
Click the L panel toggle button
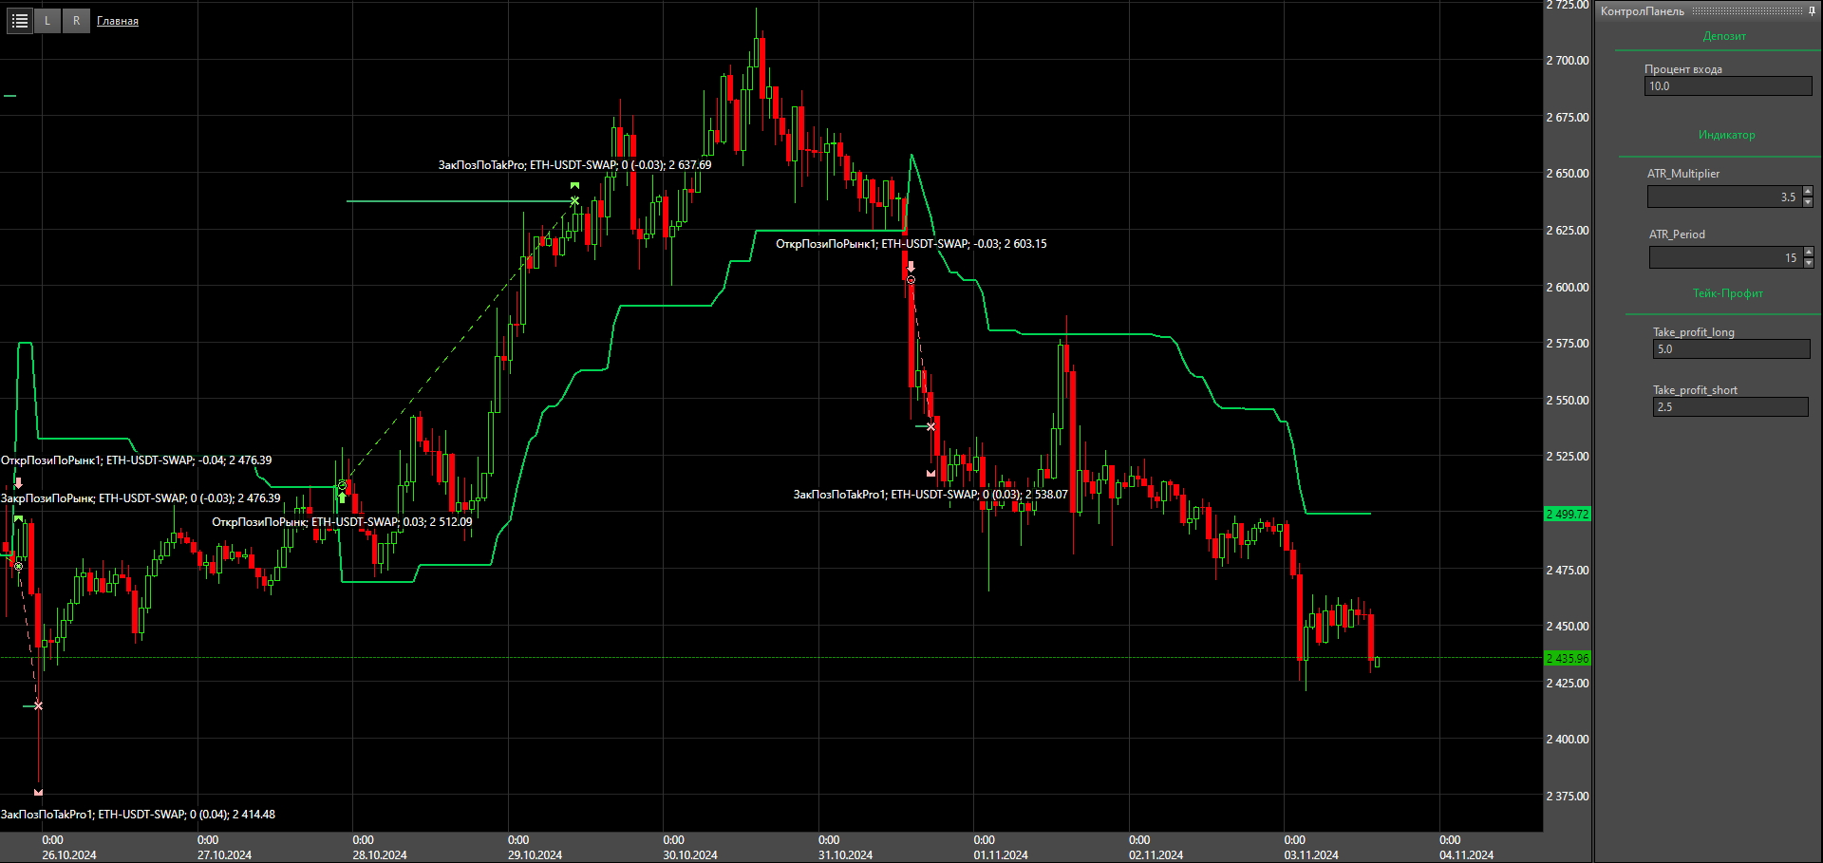[x=47, y=20]
